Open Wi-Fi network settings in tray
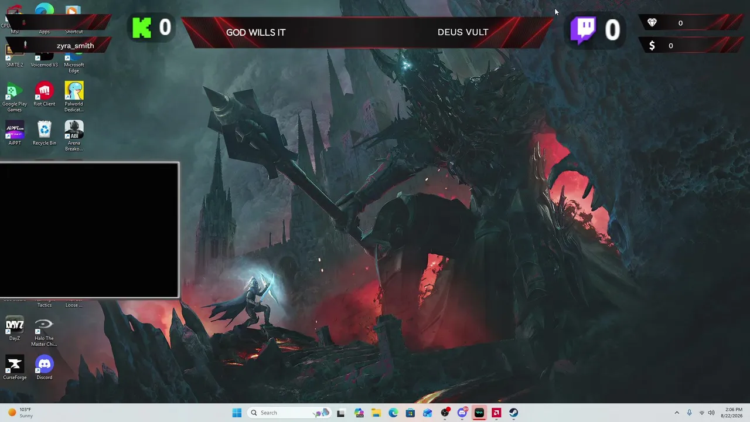This screenshot has height=422, width=750. click(701, 413)
